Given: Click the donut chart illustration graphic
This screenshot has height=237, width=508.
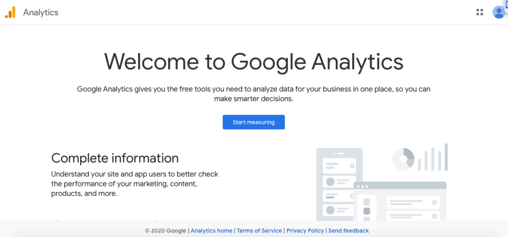Looking at the screenshot, I should click(x=403, y=159).
